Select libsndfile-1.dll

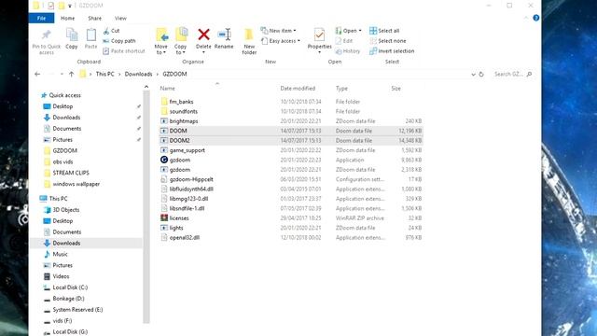click(291, 208)
